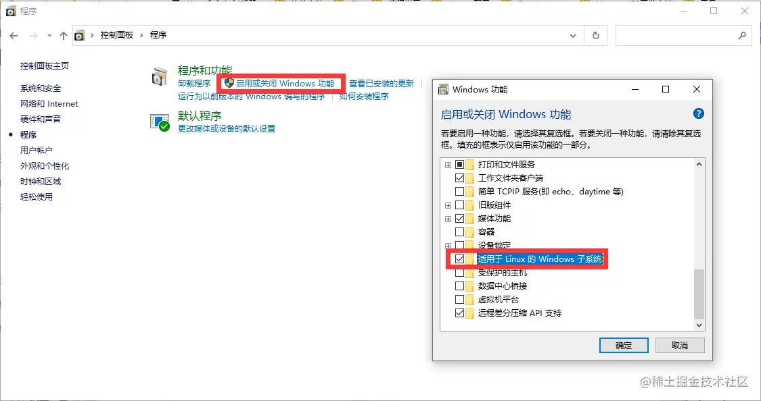Click features list scrollbar up arrow
The image size is (761, 401).
[x=699, y=164]
